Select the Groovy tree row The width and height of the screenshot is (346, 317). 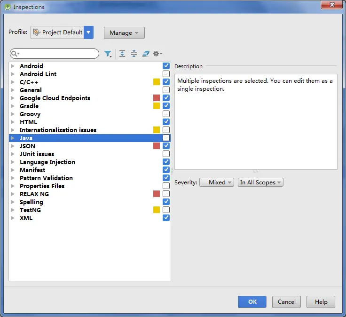pyautogui.click(x=90, y=114)
